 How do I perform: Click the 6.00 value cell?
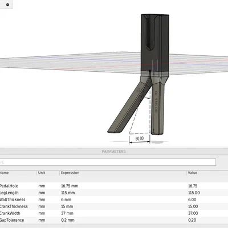click(192, 199)
